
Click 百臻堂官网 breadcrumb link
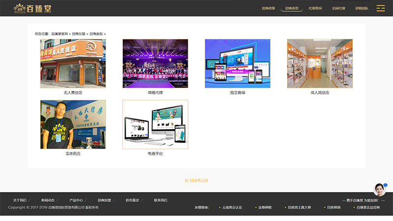coord(59,34)
